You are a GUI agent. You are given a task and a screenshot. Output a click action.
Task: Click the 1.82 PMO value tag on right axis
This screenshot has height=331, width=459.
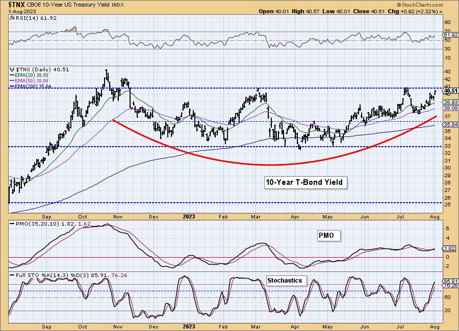pyautogui.click(x=449, y=249)
